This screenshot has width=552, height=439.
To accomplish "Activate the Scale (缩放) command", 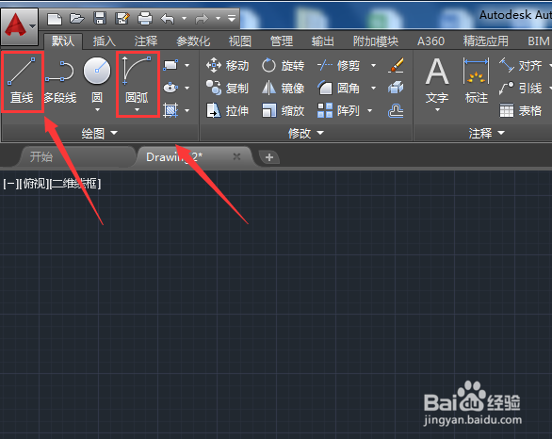I will (x=283, y=110).
